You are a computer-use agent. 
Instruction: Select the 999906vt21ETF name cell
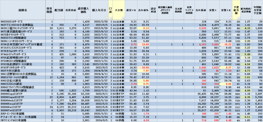(23, 107)
